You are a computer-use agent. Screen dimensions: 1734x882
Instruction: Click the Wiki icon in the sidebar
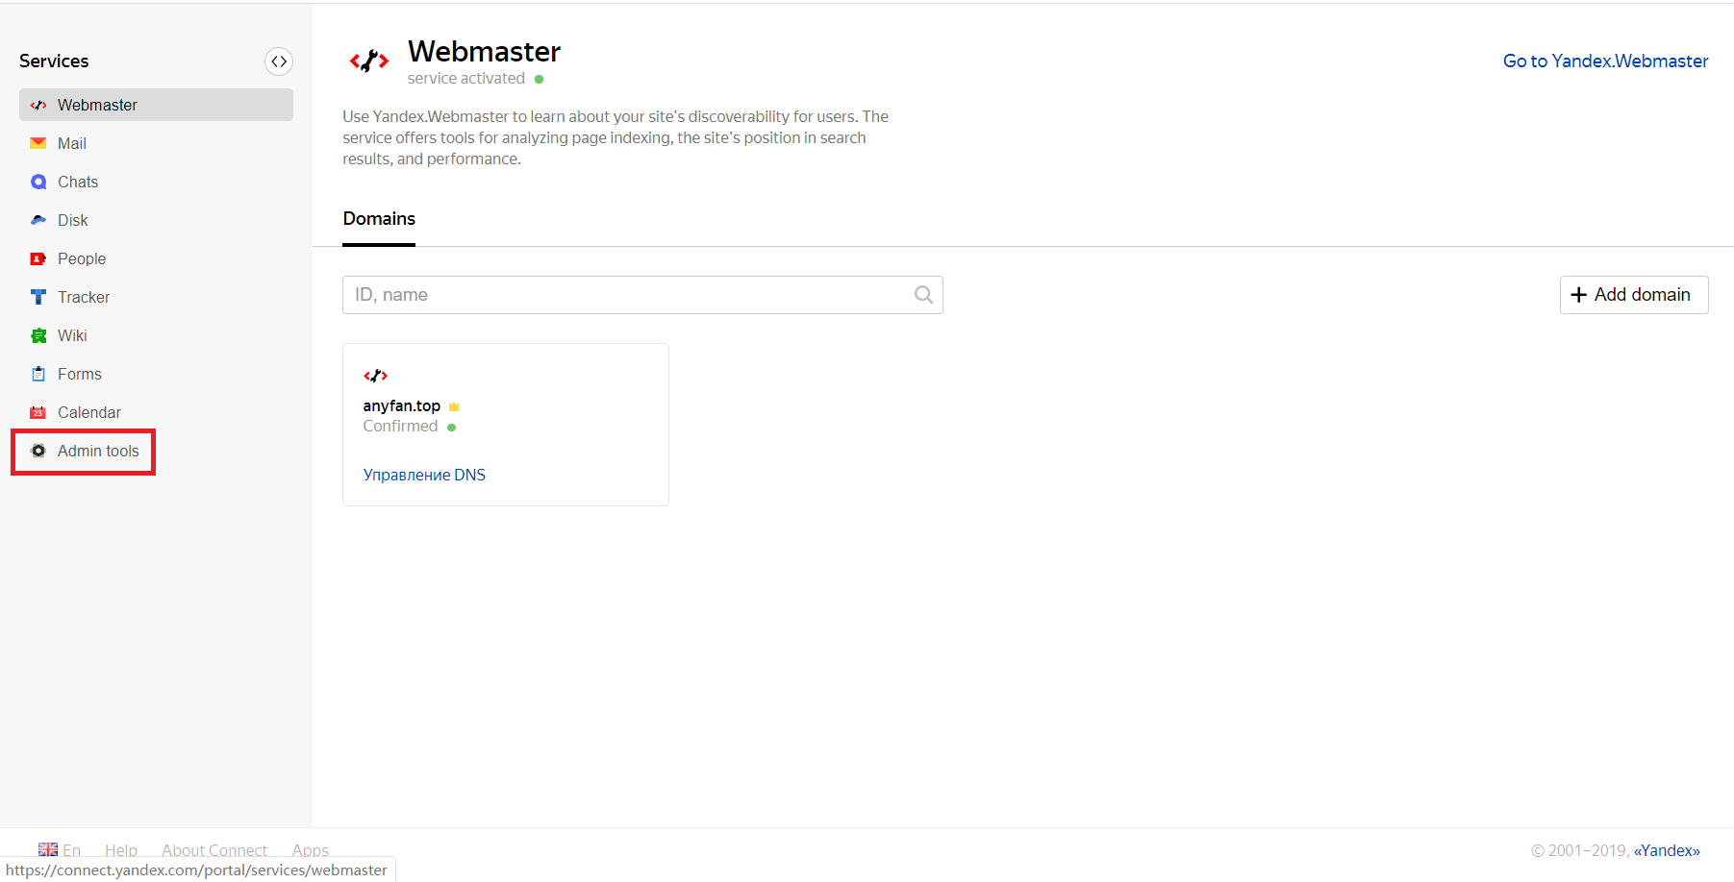[x=38, y=335]
